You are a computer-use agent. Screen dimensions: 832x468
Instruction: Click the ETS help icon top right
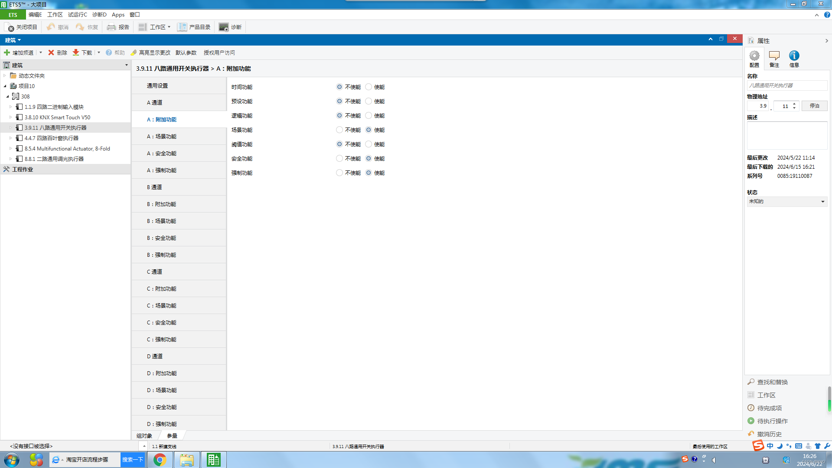827,15
